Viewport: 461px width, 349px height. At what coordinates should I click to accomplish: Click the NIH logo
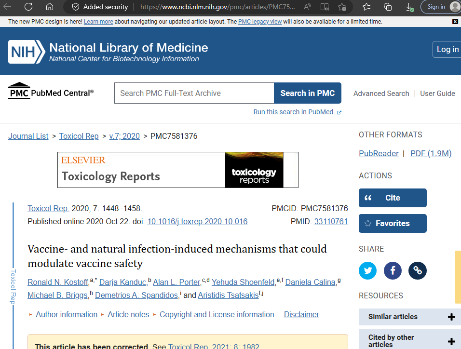(x=27, y=52)
